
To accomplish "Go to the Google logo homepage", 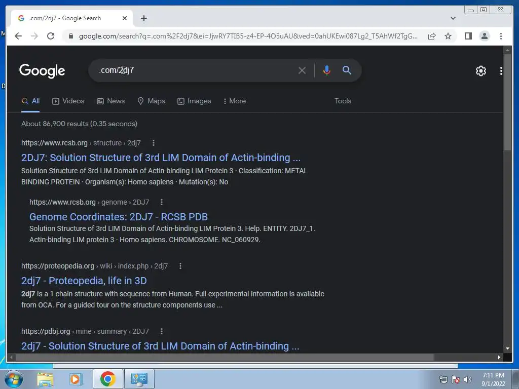I will click(x=42, y=71).
